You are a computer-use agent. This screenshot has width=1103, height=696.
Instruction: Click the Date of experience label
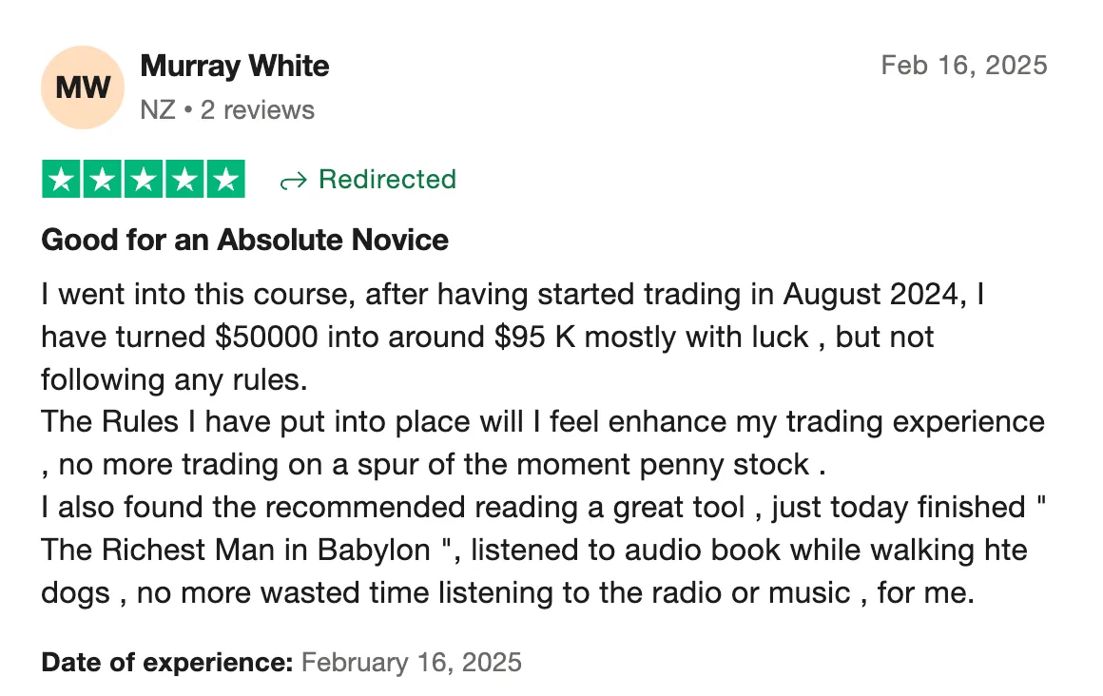166,663
